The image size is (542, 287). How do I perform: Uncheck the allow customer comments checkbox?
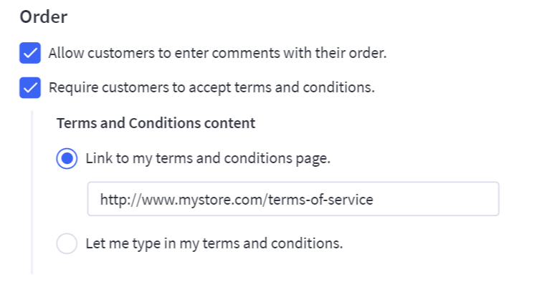30,53
